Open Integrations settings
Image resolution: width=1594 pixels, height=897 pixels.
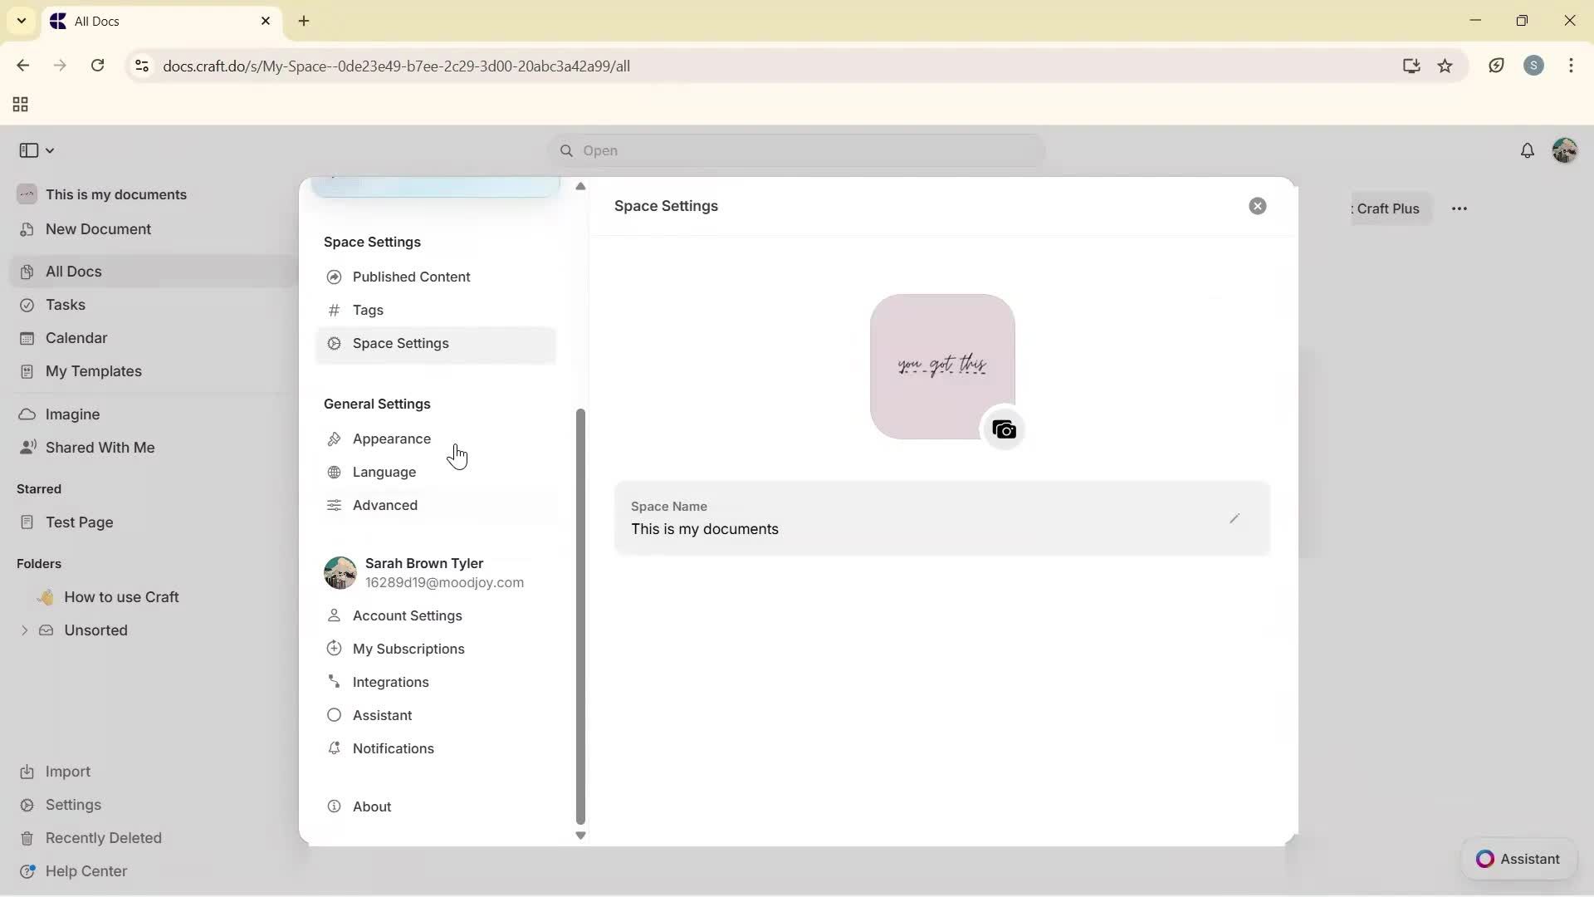(x=390, y=682)
